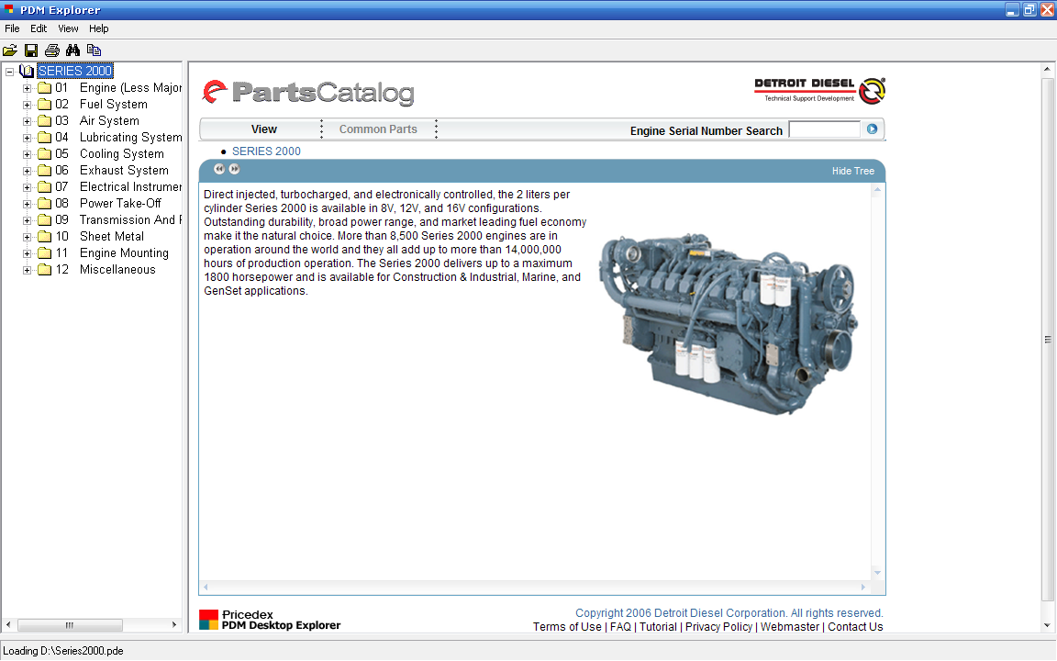Click the copyright 2006 Detroit Diesel text
This screenshot has width=1057, height=661.
(x=729, y=613)
